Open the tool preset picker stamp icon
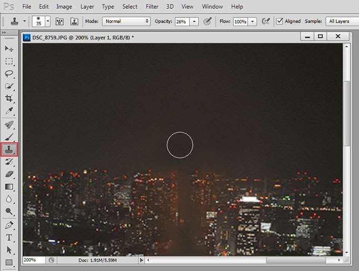 (x=15, y=22)
